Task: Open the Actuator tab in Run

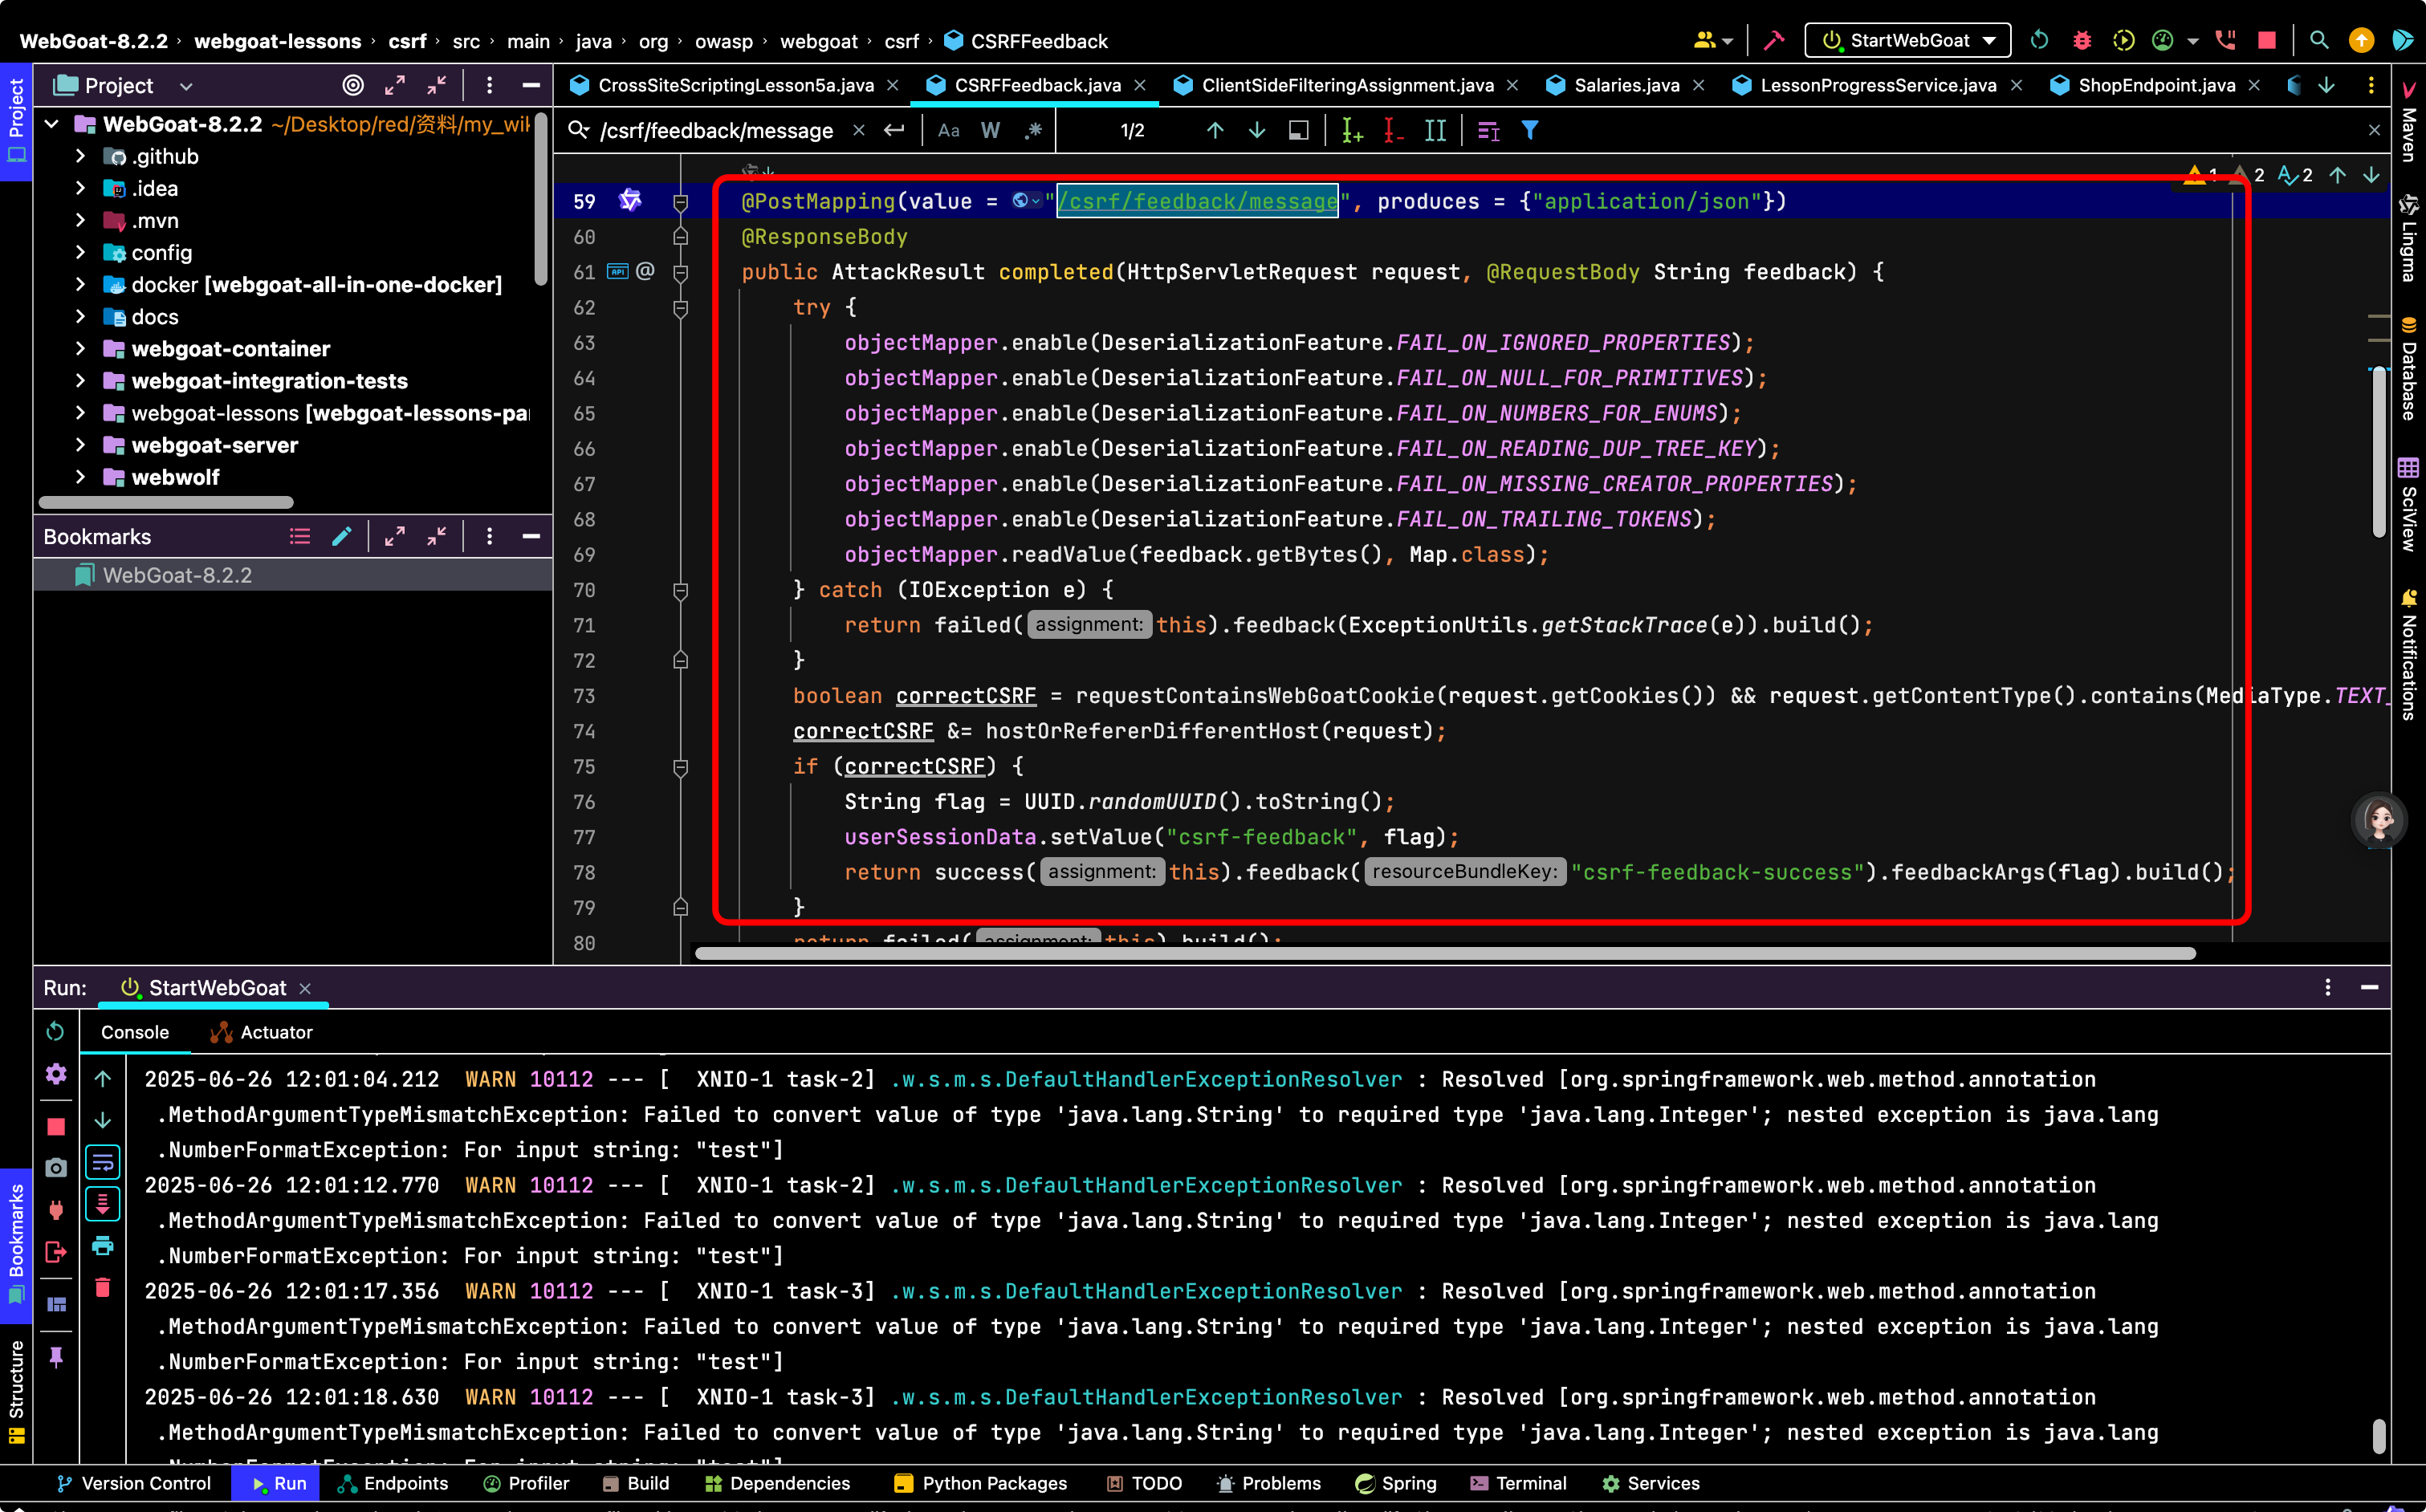Action: point(262,1032)
